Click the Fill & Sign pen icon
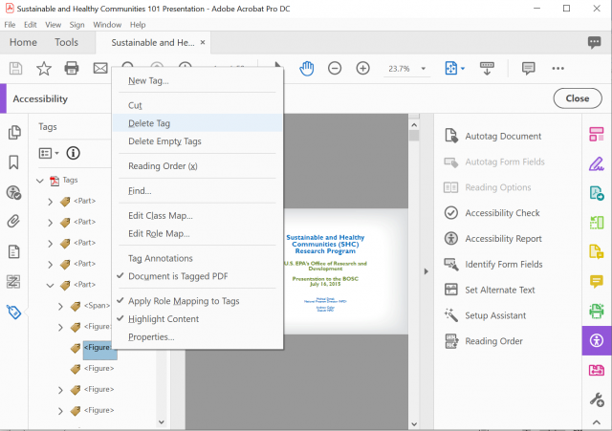The height and width of the screenshot is (431, 612). 597,162
